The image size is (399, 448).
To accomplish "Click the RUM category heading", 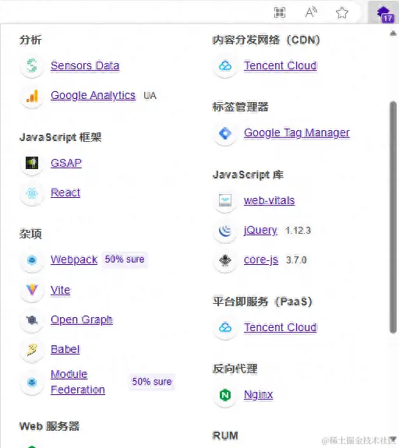I will coord(225,436).
